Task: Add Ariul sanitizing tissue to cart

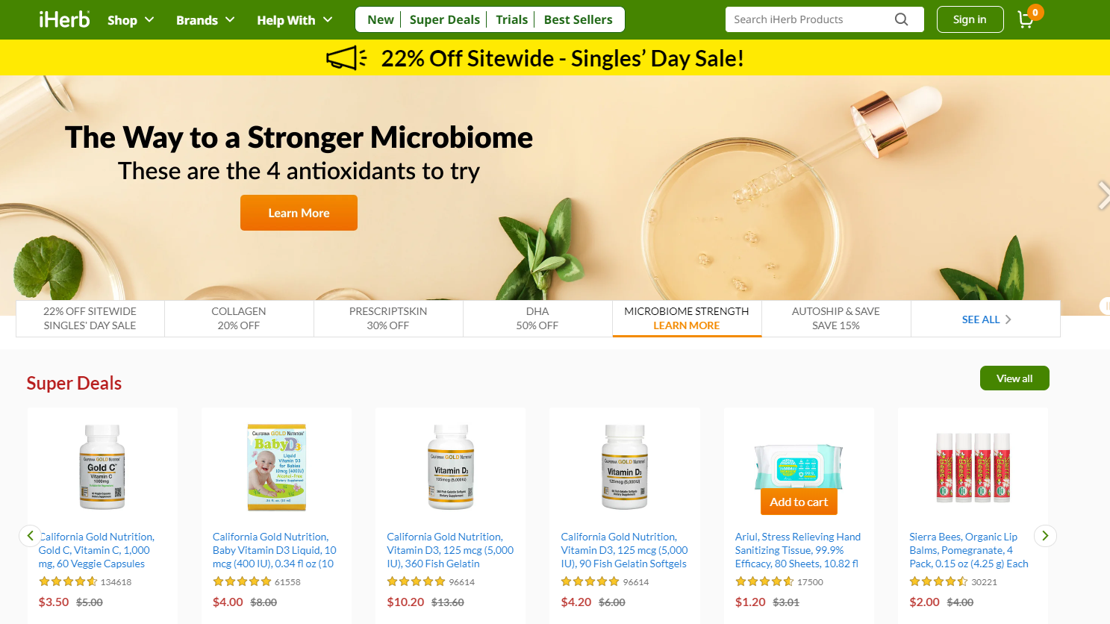Action: coord(799,502)
